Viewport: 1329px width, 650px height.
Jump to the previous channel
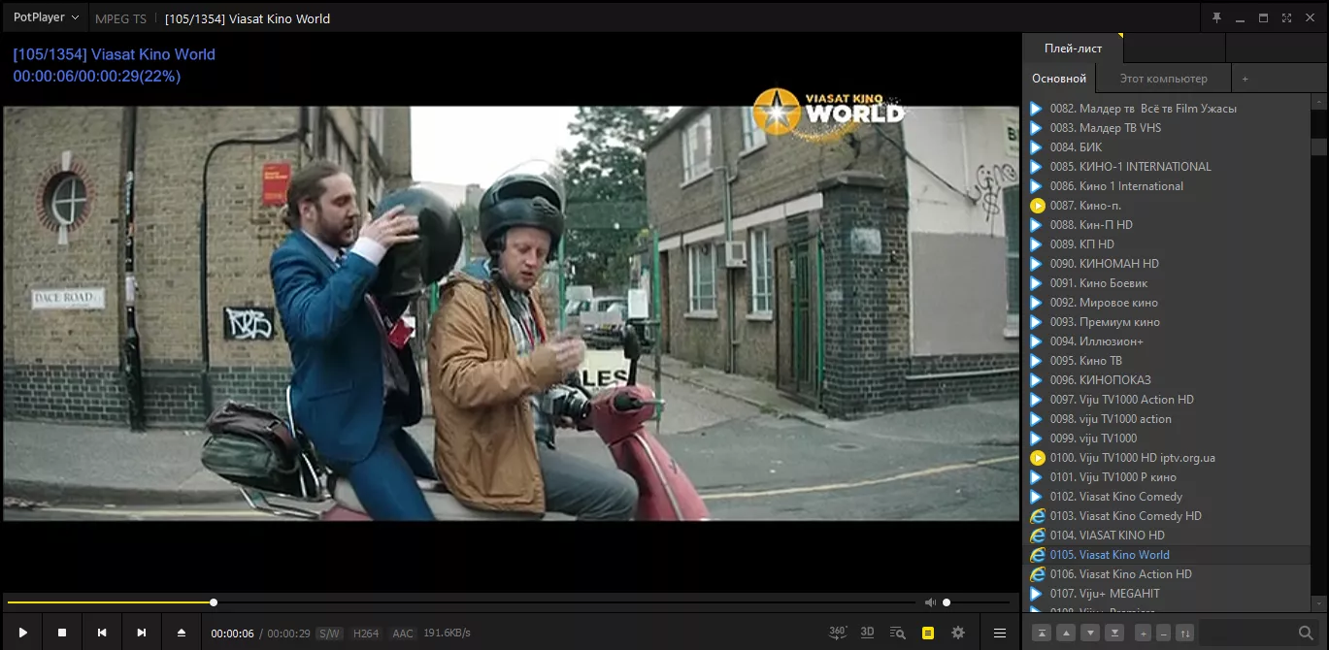[x=102, y=633]
